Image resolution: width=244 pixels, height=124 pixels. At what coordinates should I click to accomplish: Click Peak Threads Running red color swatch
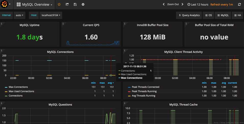tap(129, 92)
